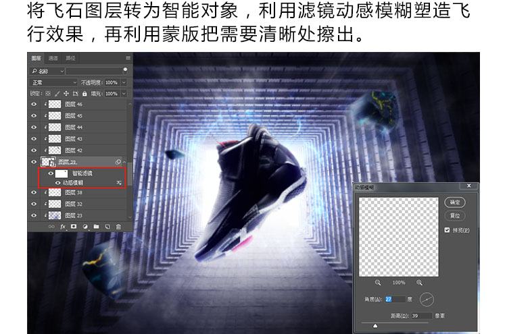Zoom out preview in Motion Blur dialog

point(378,283)
